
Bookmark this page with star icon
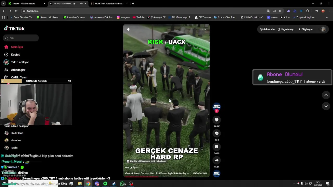[280, 11]
